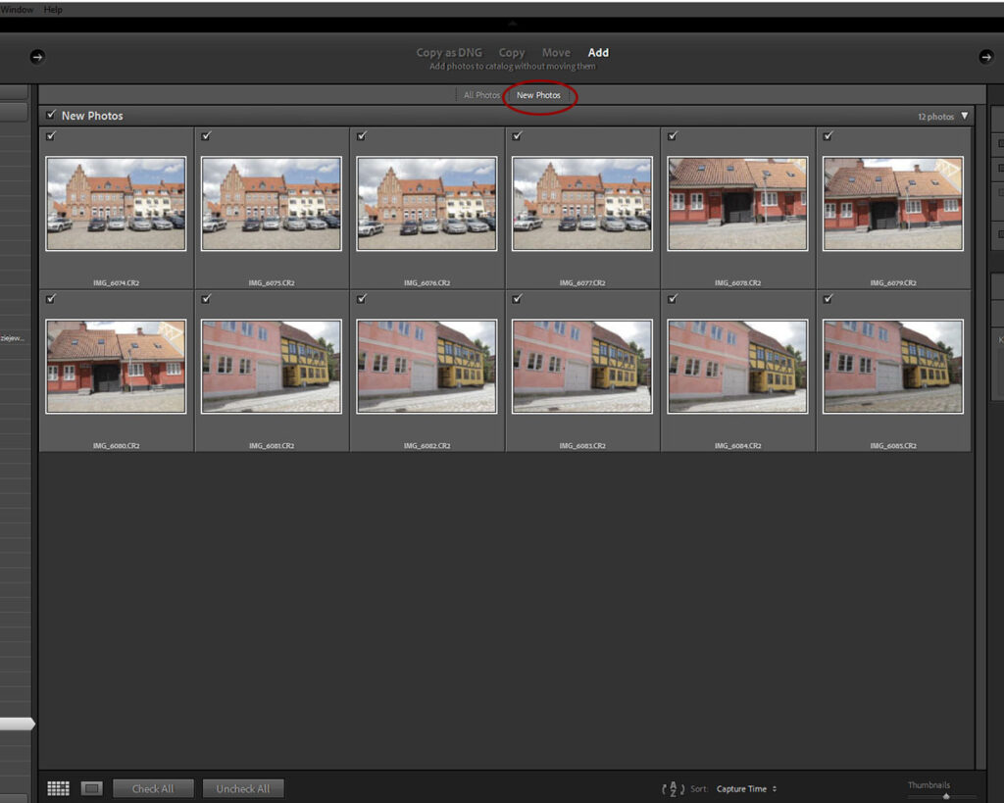Open the Sort Capture Time dropdown
Screen dimensions: 1004x803
(x=746, y=789)
